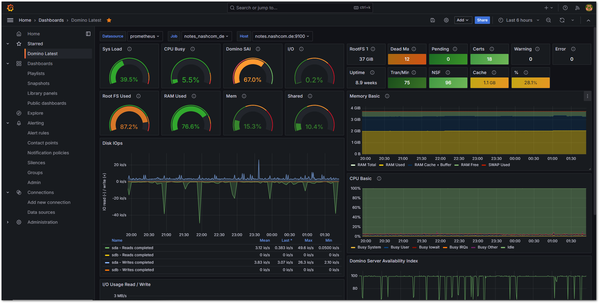
Task: Open dashboard settings gear
Action: pyautogui.click(x=446, y=20)
